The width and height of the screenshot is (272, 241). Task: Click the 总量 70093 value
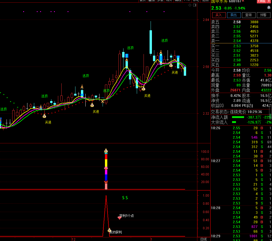266,85
